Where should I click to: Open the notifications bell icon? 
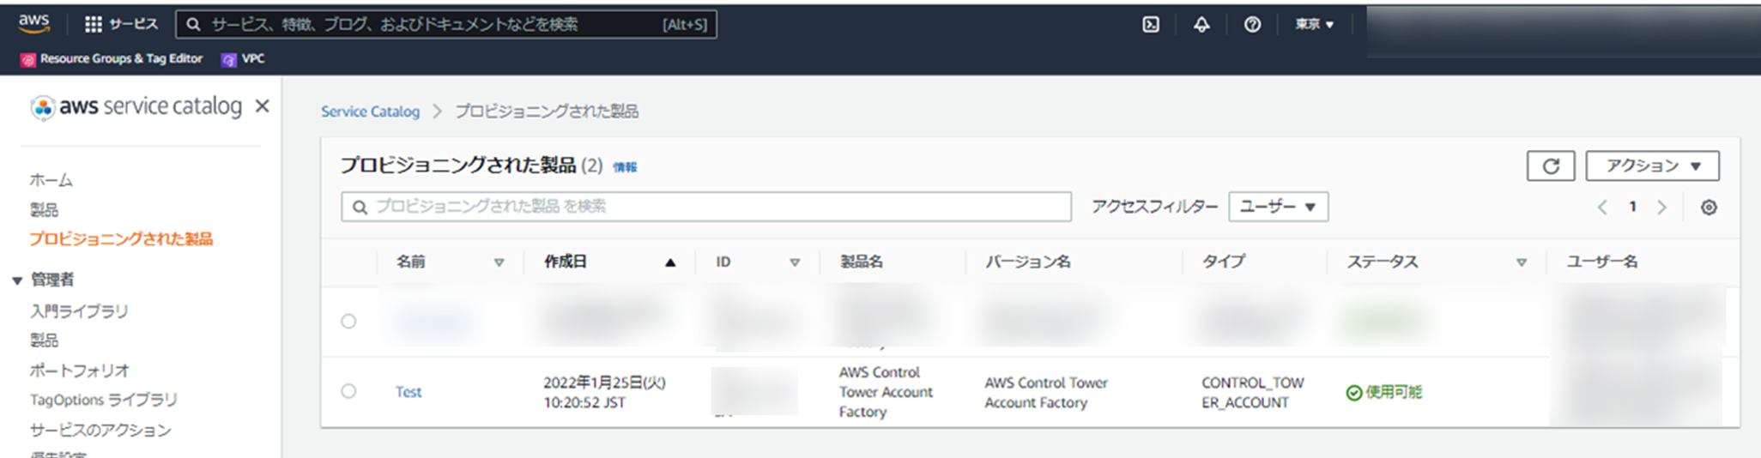tap(1201, 24)
